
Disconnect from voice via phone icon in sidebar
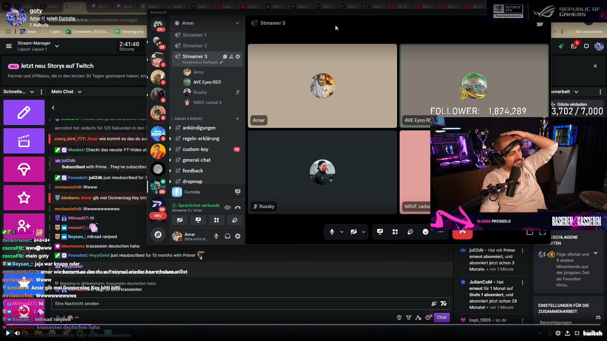tap(238, 208)
